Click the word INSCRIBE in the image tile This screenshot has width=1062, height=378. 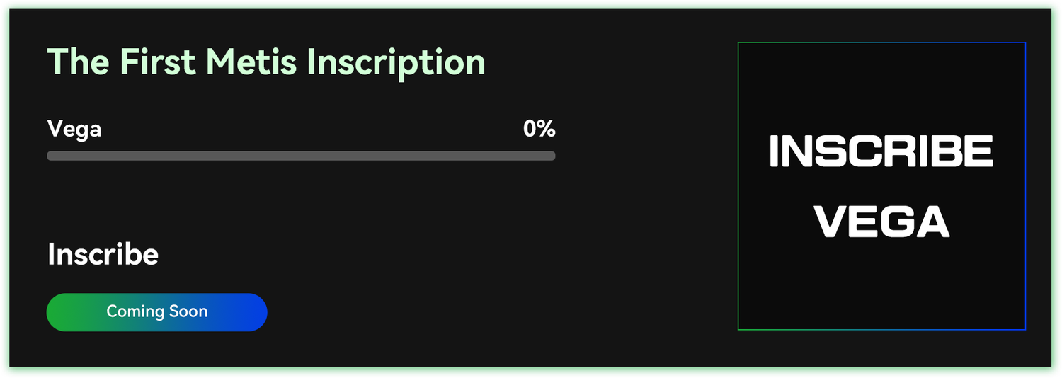click(881, 152)
